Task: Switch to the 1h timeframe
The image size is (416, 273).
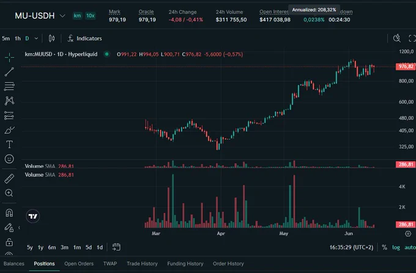Action: click(x=18, y=39)
